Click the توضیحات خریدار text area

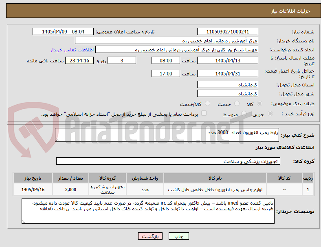point(148,211)
